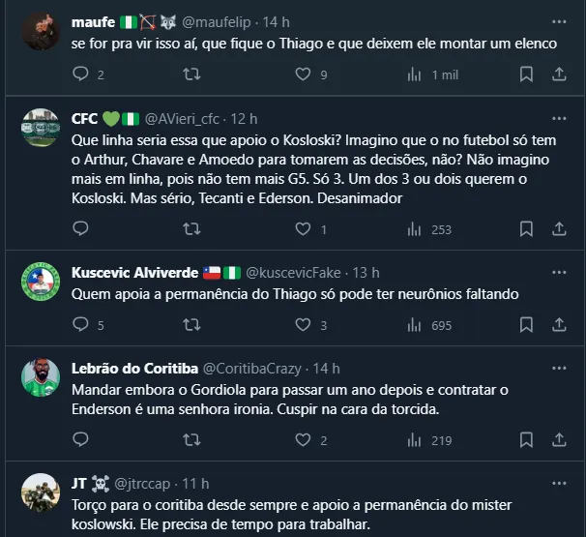Screen dimensions: 586x537
Task: Click JT's profile avatar
Action: click(x=41, y=492)
